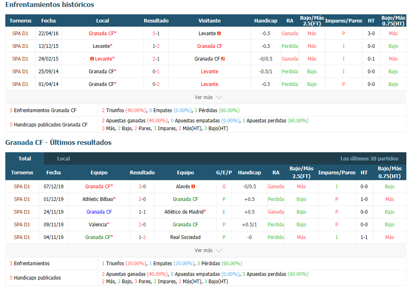Click the red card icon next to Levante on 22/04/16

219,34
